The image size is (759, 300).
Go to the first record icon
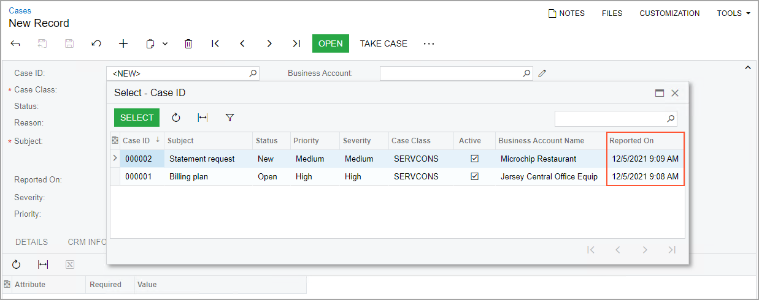pos(215,43)
